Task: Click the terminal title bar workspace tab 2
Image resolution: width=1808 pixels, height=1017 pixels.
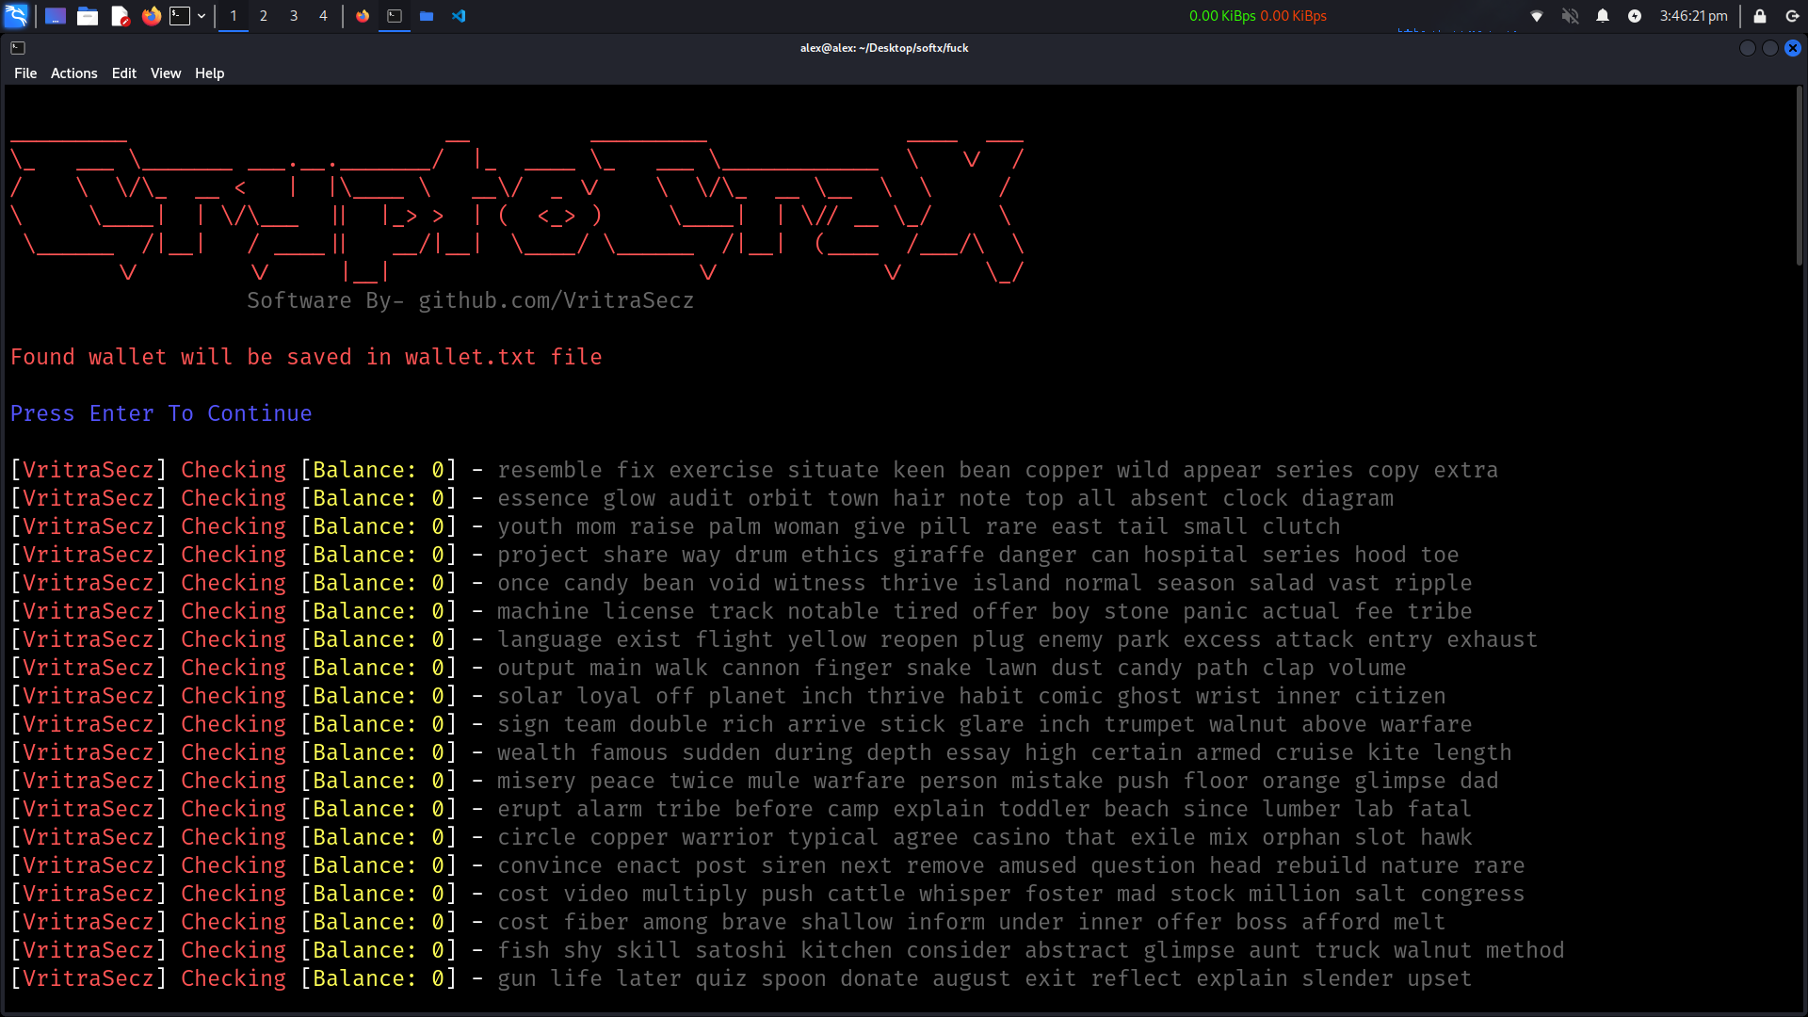Action: [x=262, y=15]
